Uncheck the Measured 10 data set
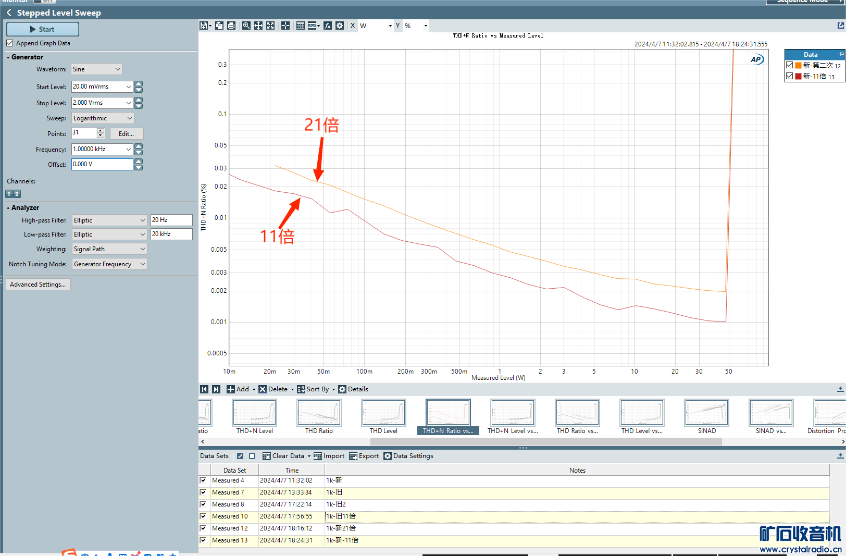Image resolution: width=846 pixels, height=556 pixels. coord(203,516)
